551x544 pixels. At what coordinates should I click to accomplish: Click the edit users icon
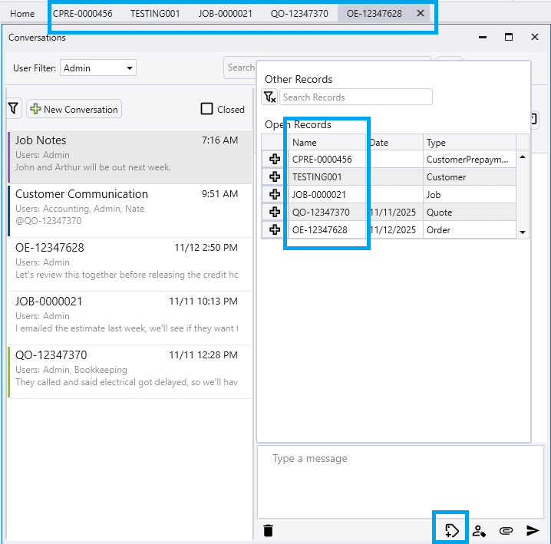(x=479, y=530)
